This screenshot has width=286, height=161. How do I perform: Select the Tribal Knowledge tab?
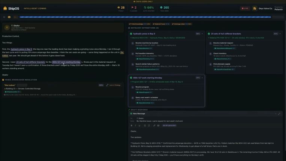140,24
